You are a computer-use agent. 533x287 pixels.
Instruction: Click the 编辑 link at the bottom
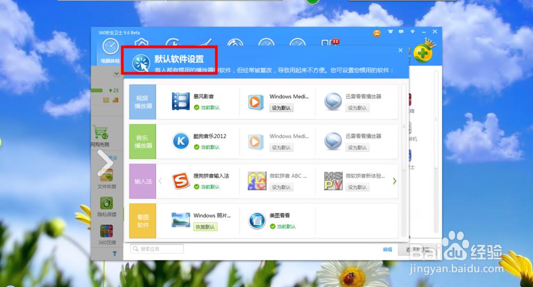pyautogui.click(x=387, y=249)
